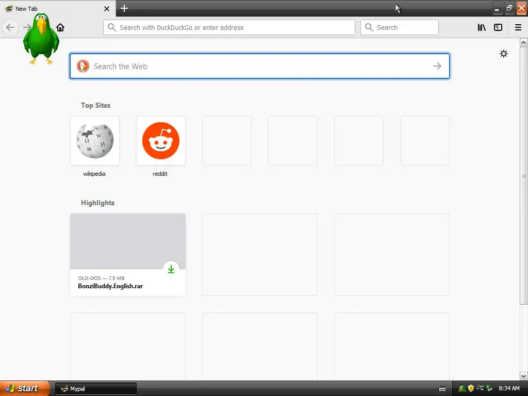The height and width of the screenshot is (396, 528).
Task: Open the Library bookshelf icon
Action: (x=482, y=27)
